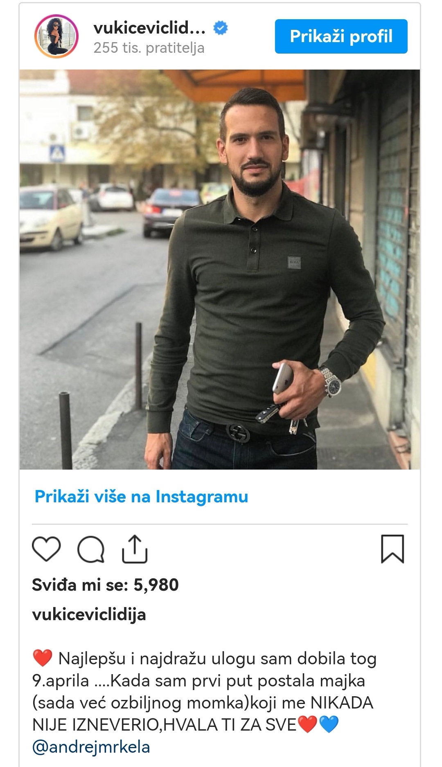Tap the heart like icon
Image resolution: width=442 pixels, height=767 pixels.
coord(46,549)
